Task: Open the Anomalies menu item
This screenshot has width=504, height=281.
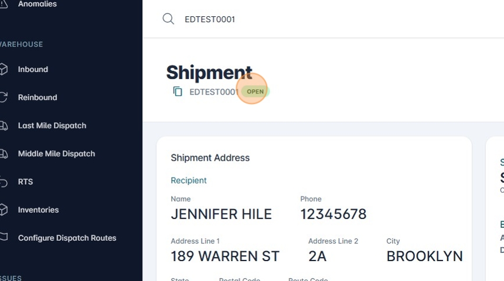Action: click(37, 4)
